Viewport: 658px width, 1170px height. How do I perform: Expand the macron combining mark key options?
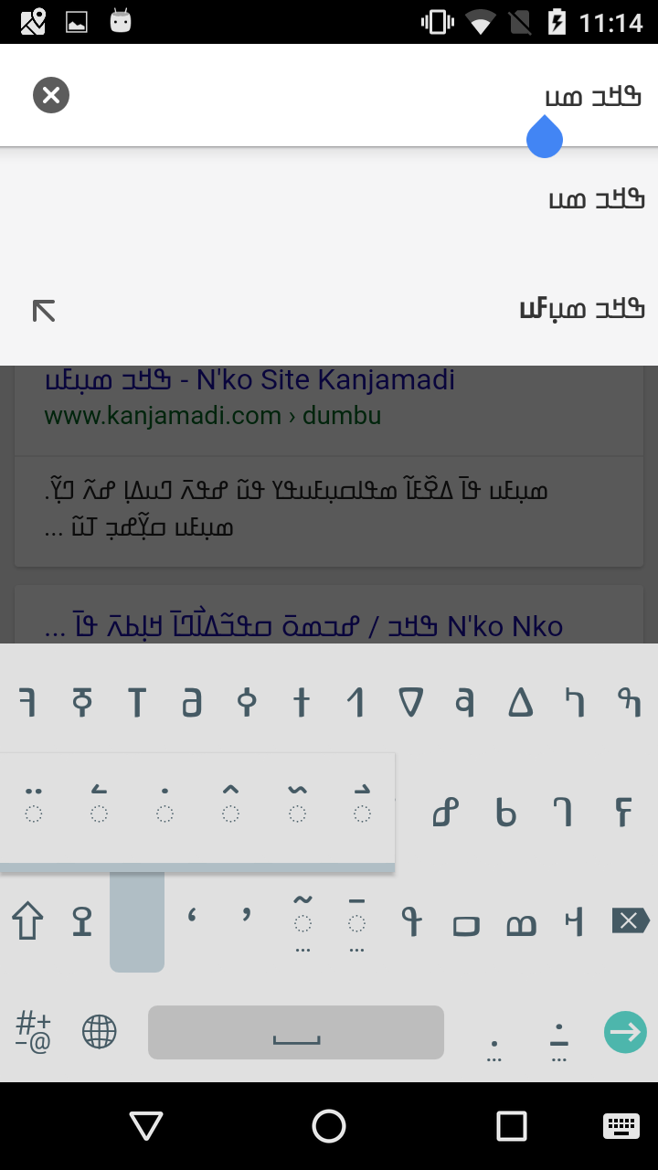357,921
